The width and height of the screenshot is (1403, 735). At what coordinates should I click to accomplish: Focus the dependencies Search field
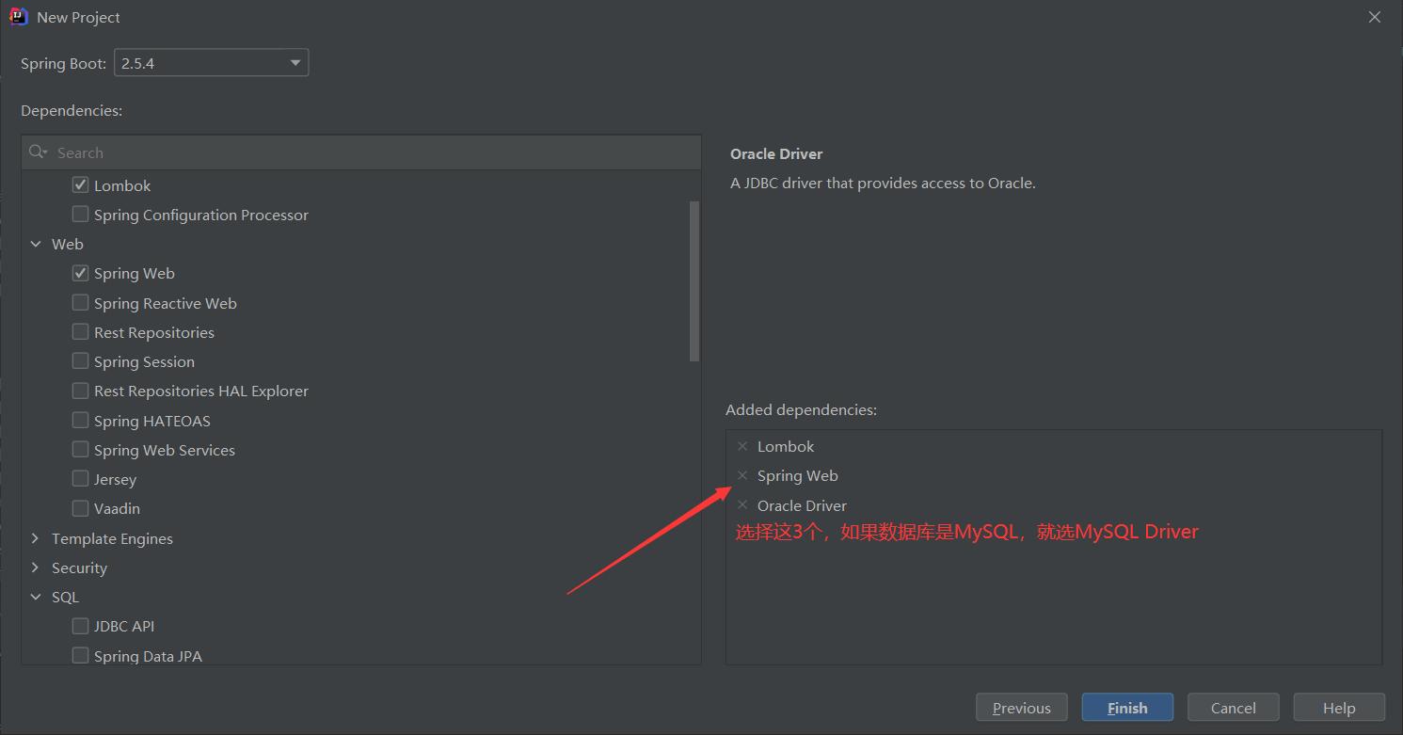pyautogui.click(x=361, y=152)
